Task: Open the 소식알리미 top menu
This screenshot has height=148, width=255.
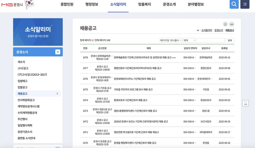Action: click(118, 4)
